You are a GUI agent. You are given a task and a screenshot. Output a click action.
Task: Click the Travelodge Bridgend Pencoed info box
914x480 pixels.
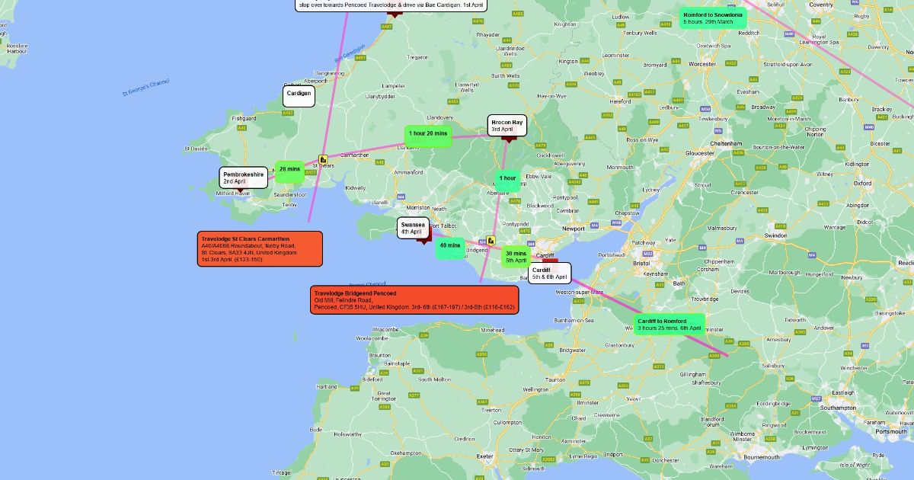pos(414,300)
